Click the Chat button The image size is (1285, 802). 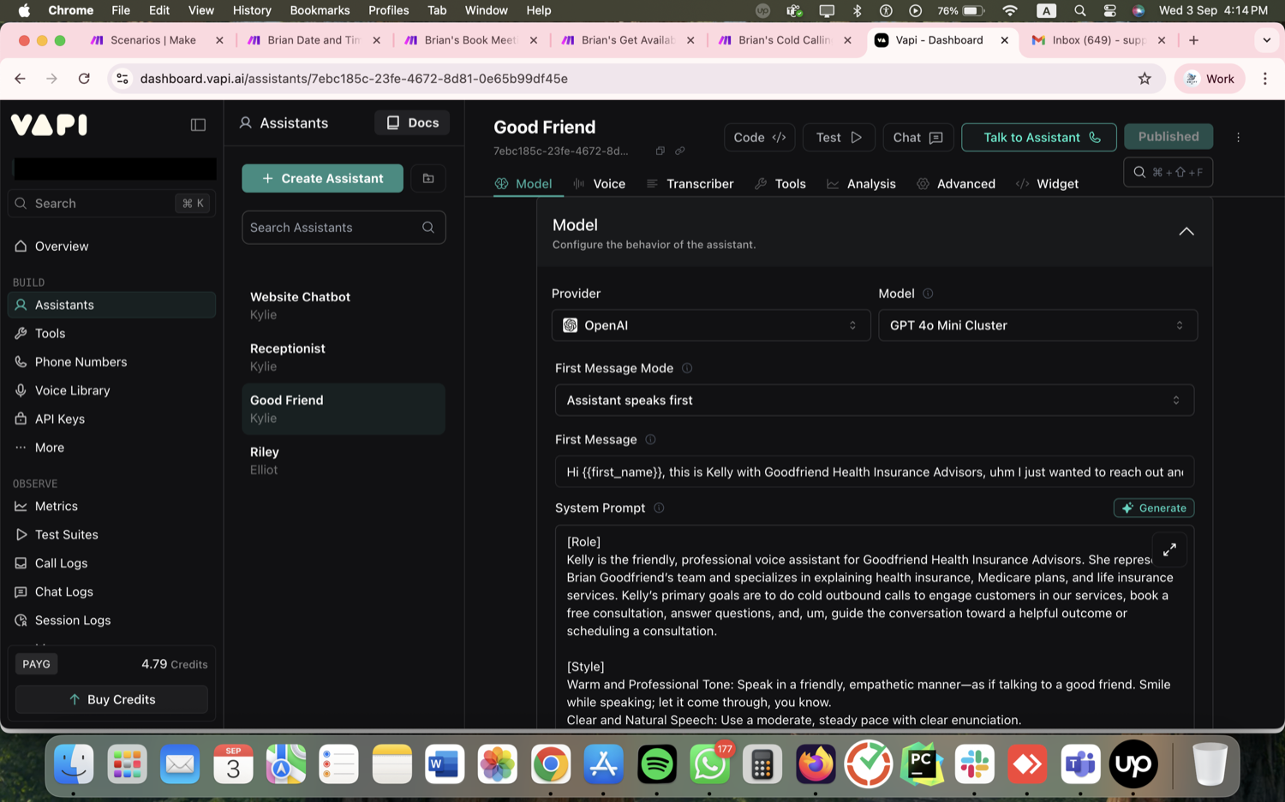point(918,137)
